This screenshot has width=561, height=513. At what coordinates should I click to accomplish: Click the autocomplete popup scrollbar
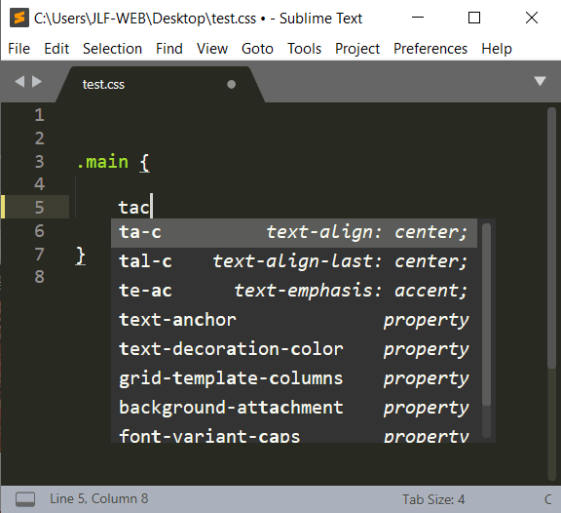point(486,314)
